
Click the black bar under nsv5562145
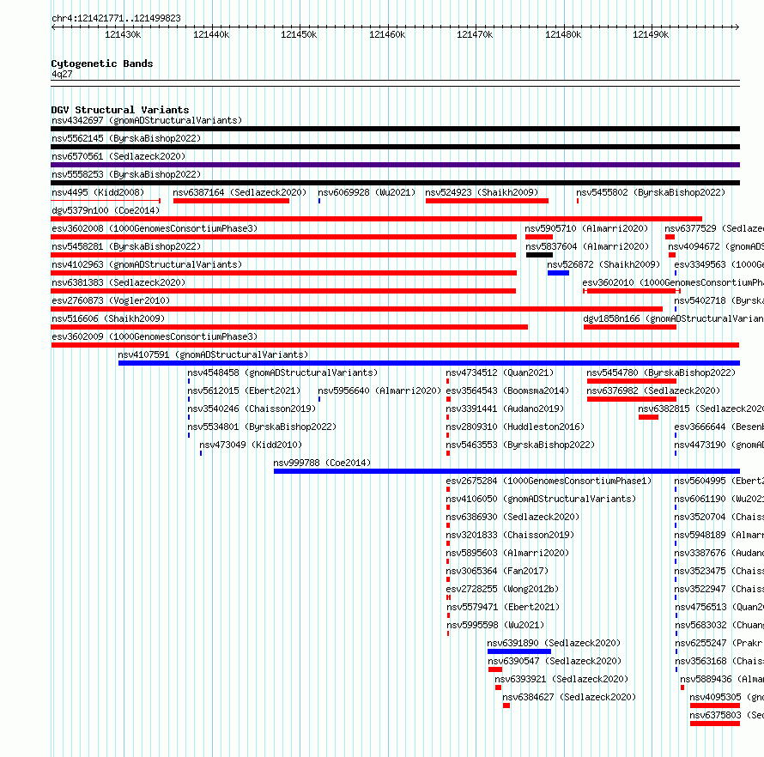point(395,147)
